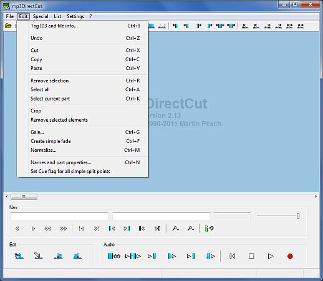323x281 pixels.
Task: Click the scrollbar right arrow
Action: 316,197
